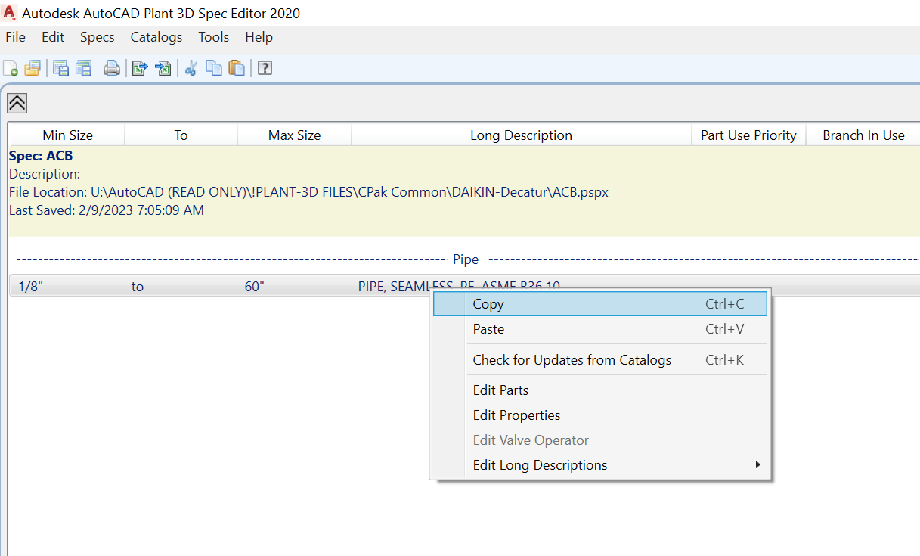
Task: Click the Spec: ACB heading text
Action: tap(41, 156)
